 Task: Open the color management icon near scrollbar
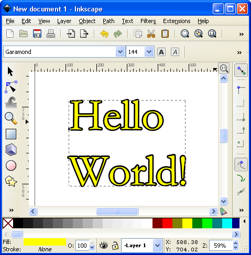[224, 212]
